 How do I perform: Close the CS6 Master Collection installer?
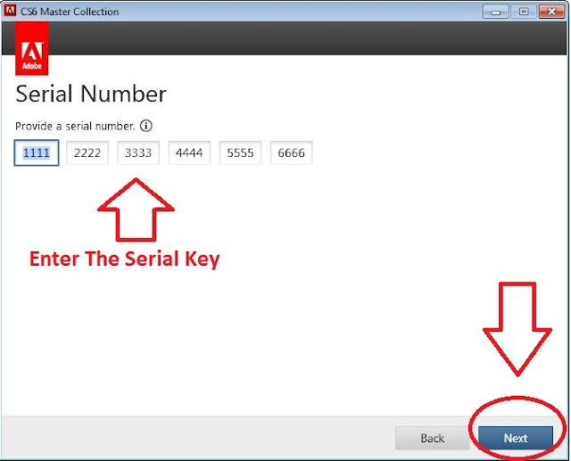(x=551, y=12)
